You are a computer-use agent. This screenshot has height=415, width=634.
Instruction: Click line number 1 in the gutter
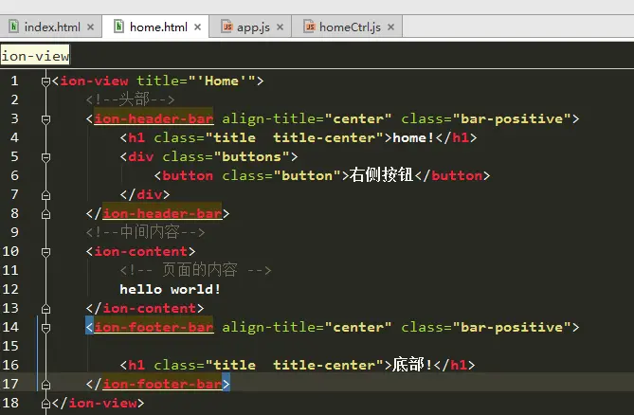[x=14, y=81]
